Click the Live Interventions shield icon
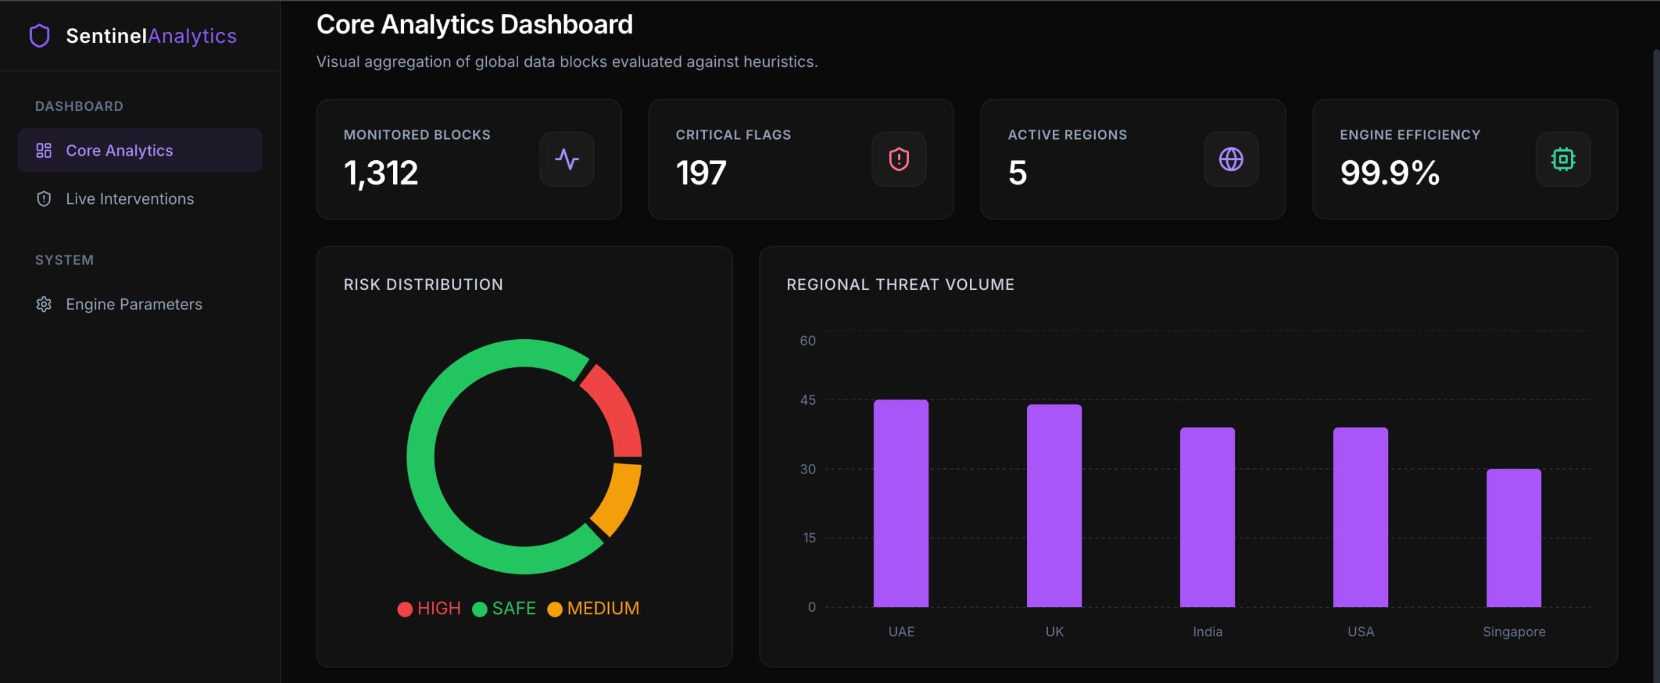This screenshot has height=683, width=1660. tap(43, 199)
